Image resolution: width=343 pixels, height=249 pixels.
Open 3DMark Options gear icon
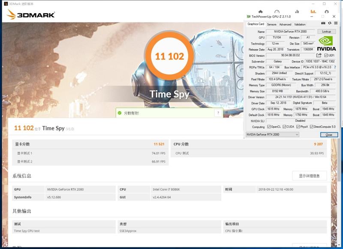[x=327, y=12]
